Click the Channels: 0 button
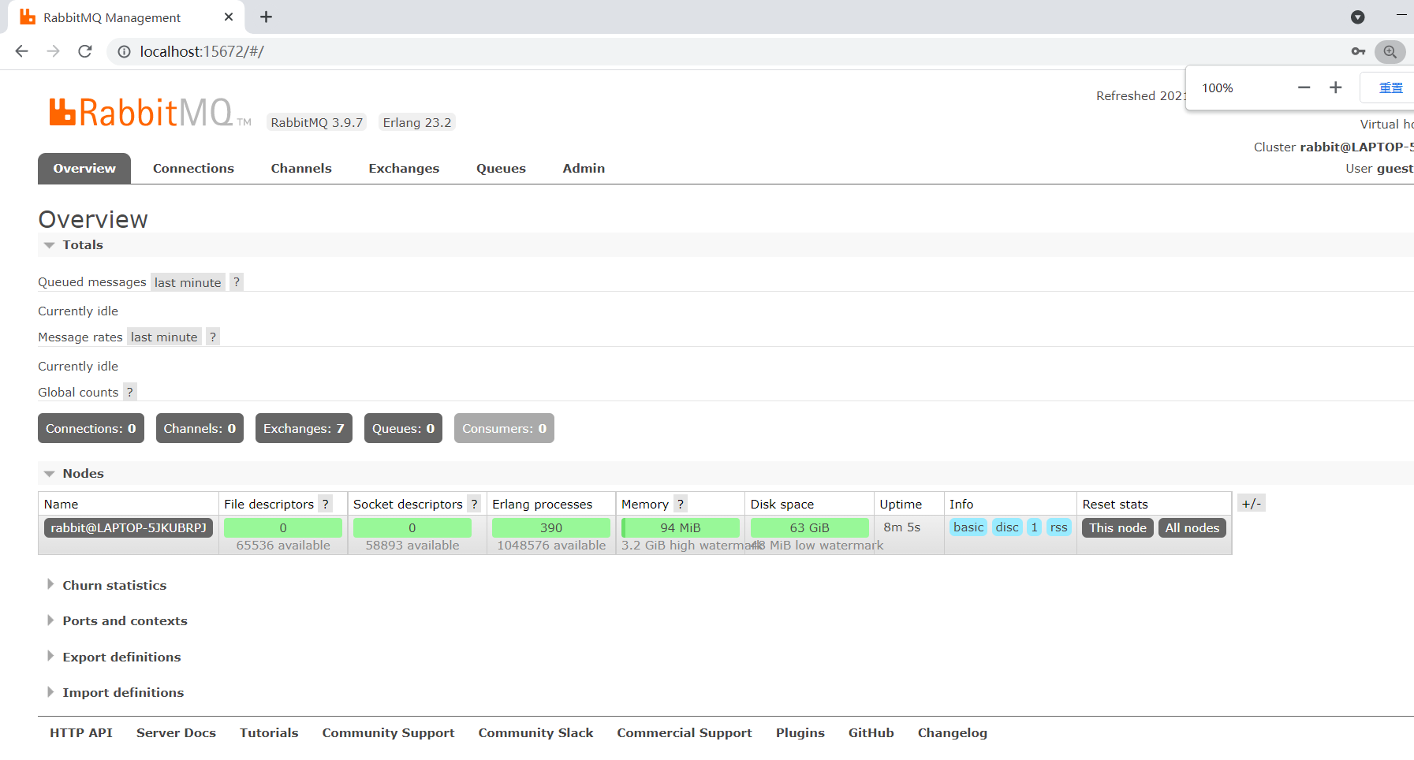The height and width of the screenshot is (760, 1414). (x=200, y=428)
